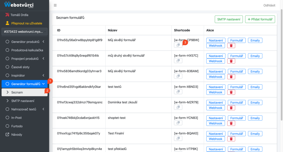Open In-Post in the sidebar
The image size is (283, 152).
coord(25,118)
